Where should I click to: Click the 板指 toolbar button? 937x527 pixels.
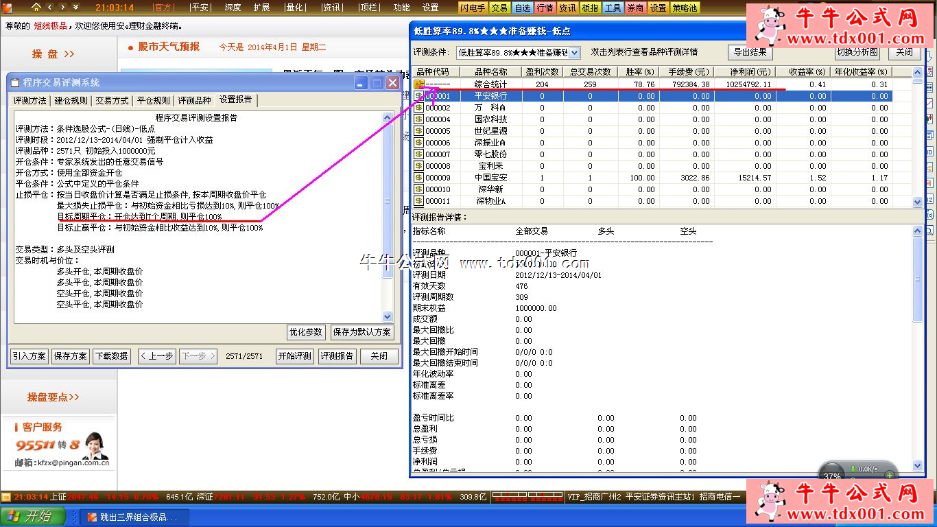click(590, 8)
